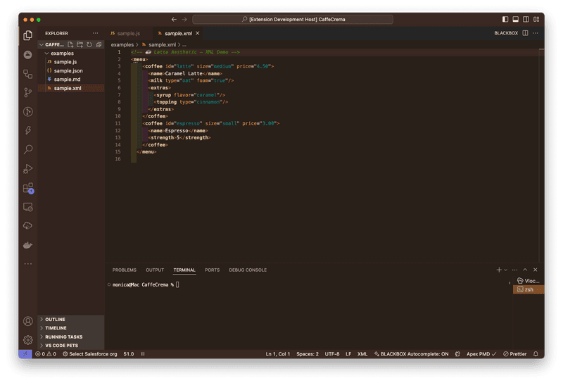Image resolution: width=563 pixels, height=383 pixels.
Task: Maximize the panel with up chevron
Action: point(525,270)
